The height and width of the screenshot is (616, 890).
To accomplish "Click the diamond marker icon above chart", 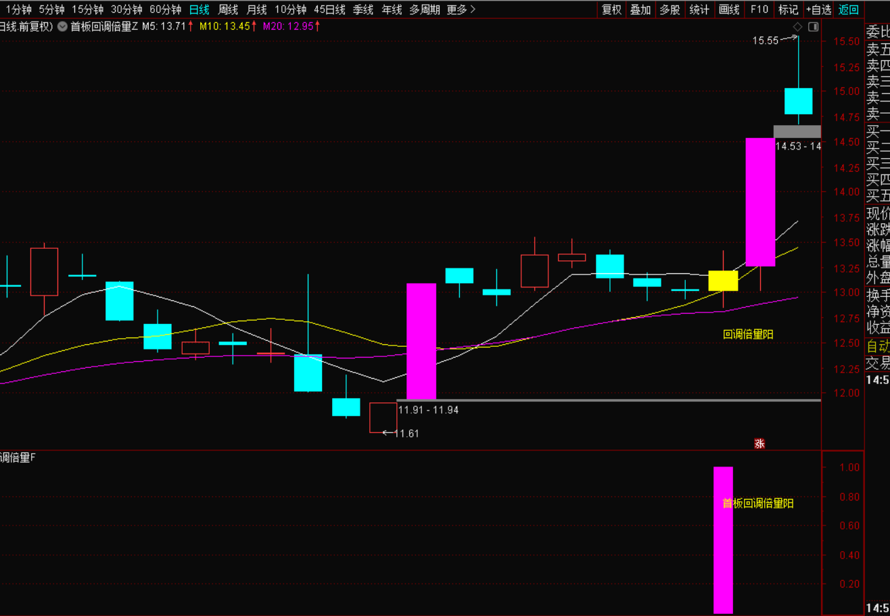I will (797, 27).
